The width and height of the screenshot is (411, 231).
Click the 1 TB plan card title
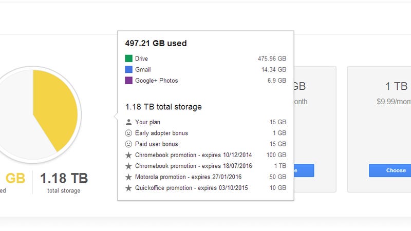(396, 86)
